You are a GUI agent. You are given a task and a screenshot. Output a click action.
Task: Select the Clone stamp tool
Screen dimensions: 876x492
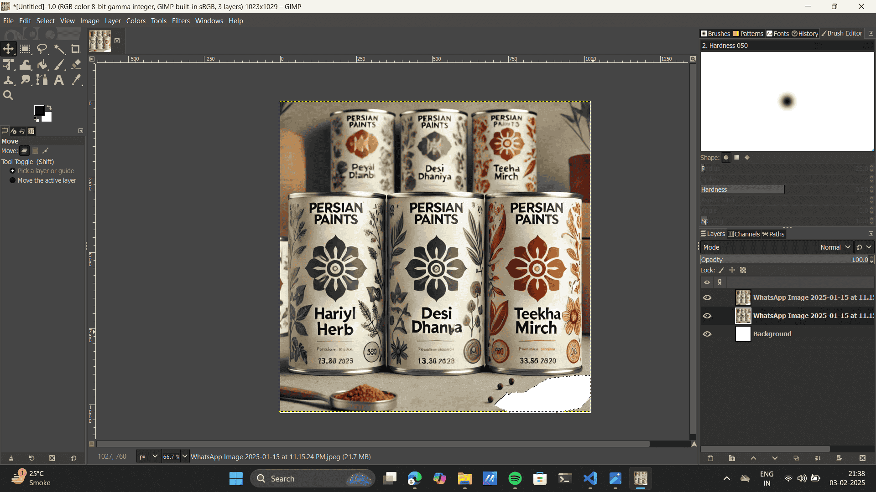coord(8,80)
